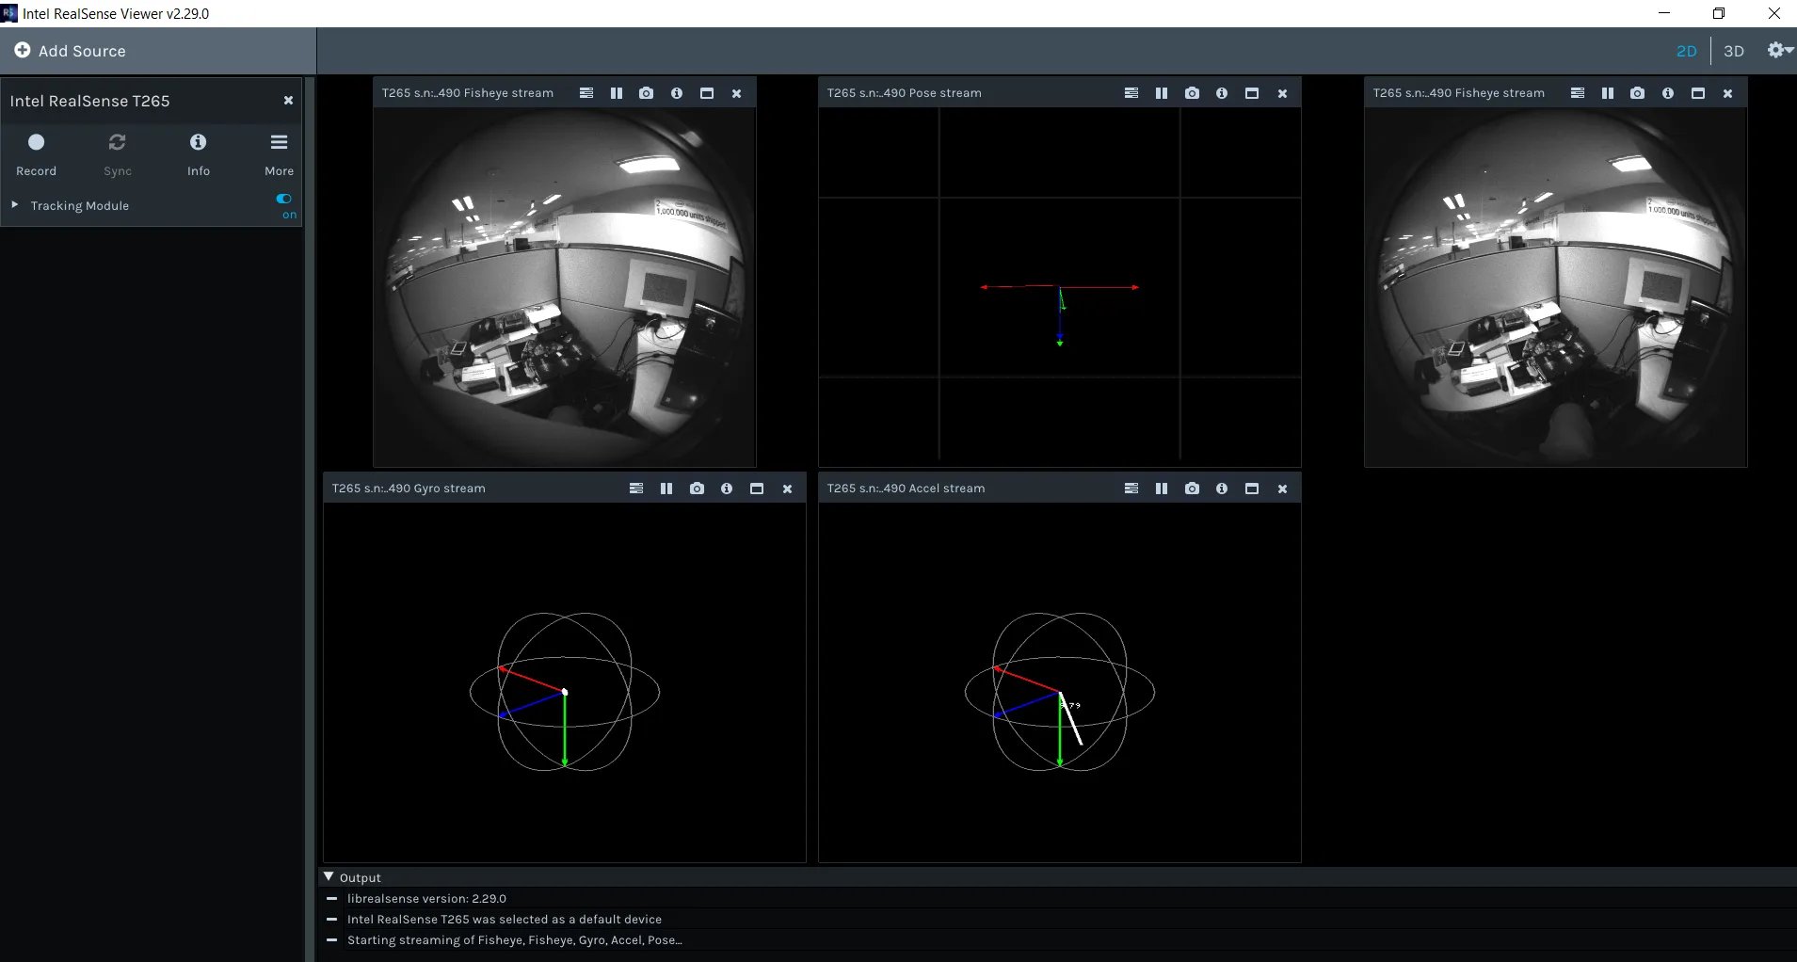The image size is (1797, 962).
Task: Maximize the left Fisheye stream view
Action: coord(707,93)
